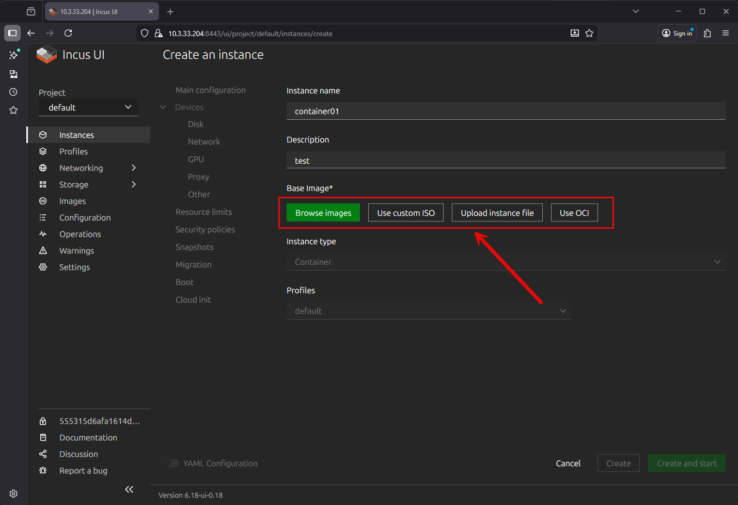Open the Security policies section
738x505 pixels.
point(205,229)
